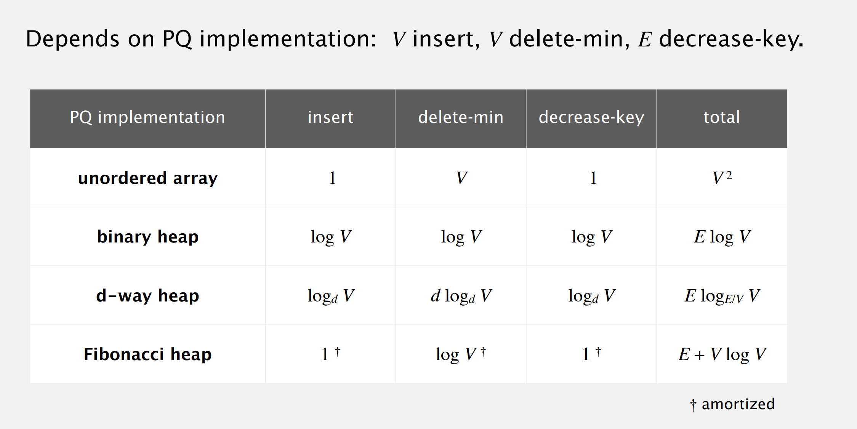The image size is (857, 429).
Task: Click the 'delete-min' header cell
Action: tap(461, 118)
